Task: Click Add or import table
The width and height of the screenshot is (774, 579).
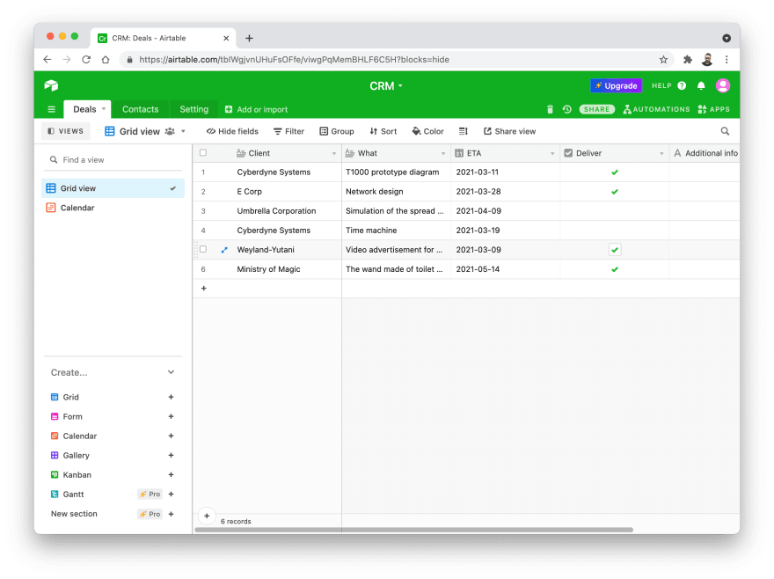Action: pyautogui.click(x=256, y=109)
